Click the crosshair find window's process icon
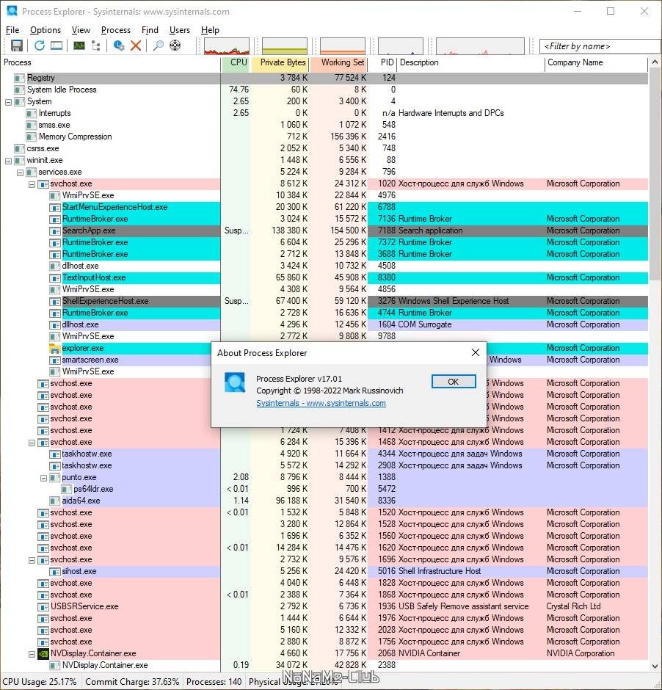This screenshot has height=690, width=662. pyautogui.click(x=175, y=46)
